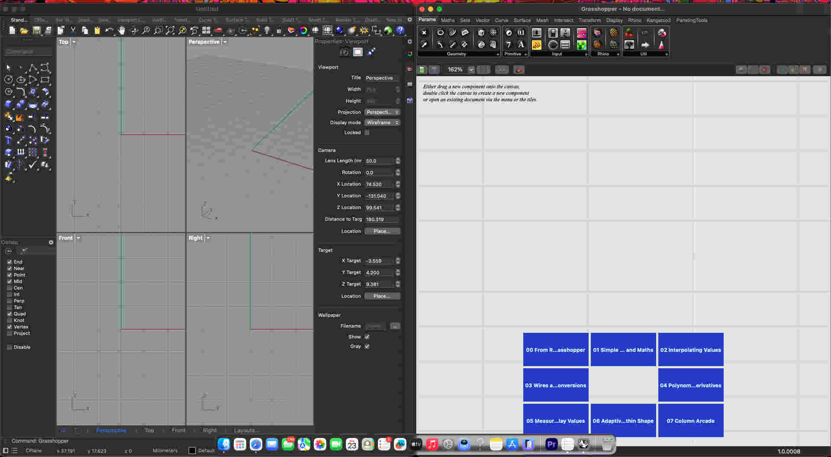Click the Grasshopper open file green icon
The width and height of the screenshot is (831, 457).
422,70
